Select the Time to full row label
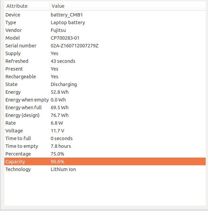The width and height of the screenshot is (208, 211). pos(18,138)
